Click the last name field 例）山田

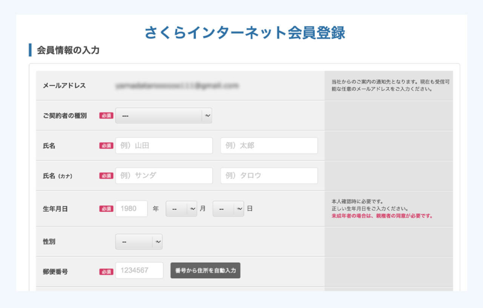[164, 146]
